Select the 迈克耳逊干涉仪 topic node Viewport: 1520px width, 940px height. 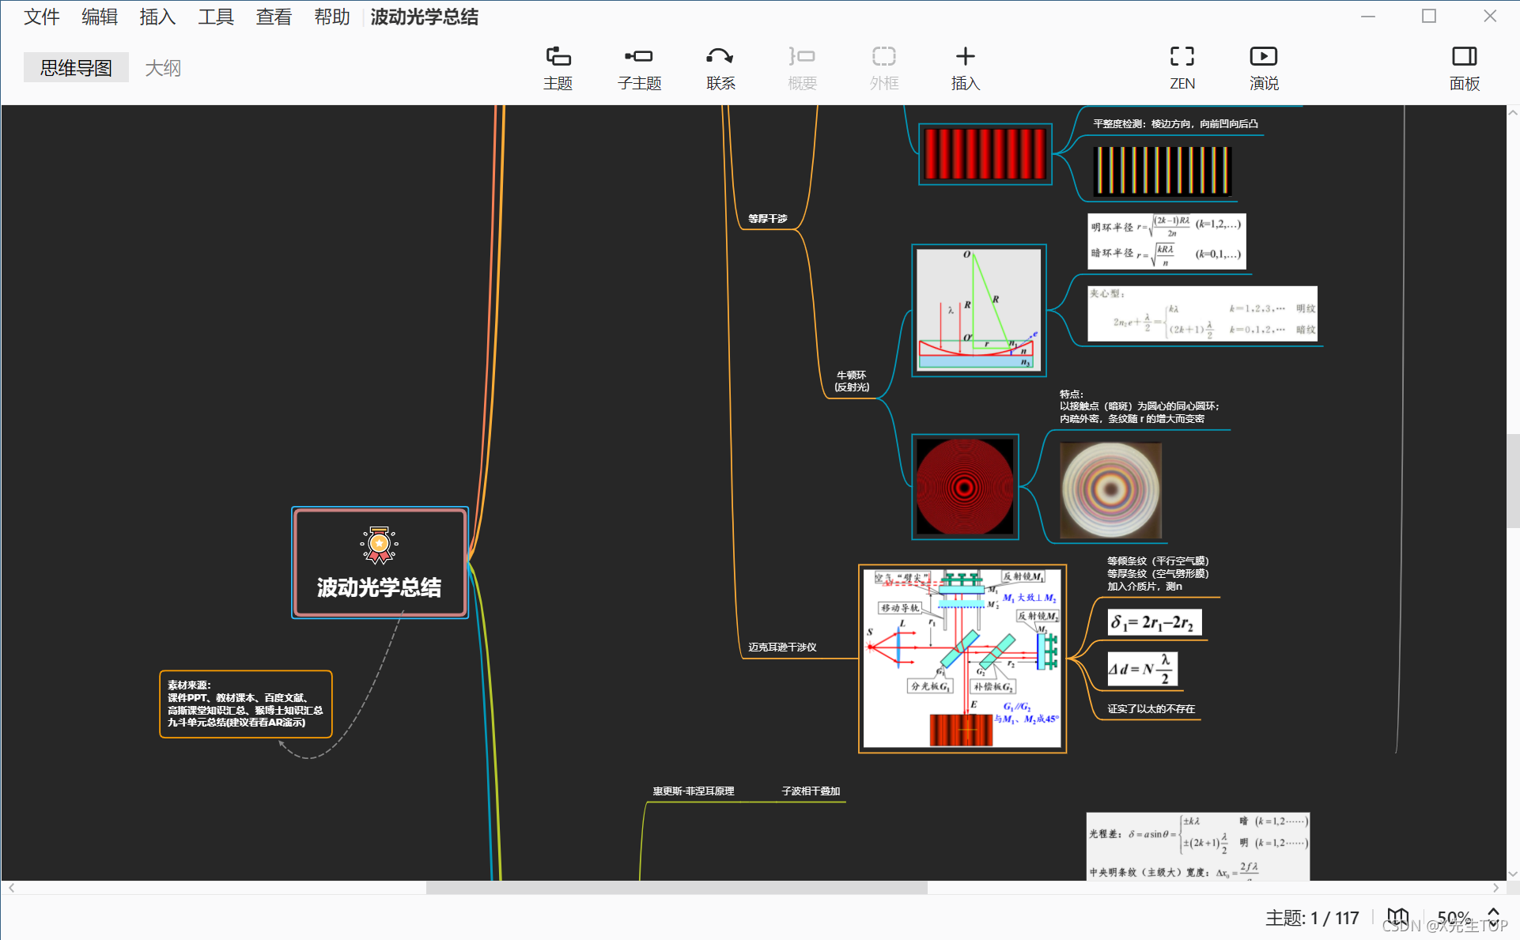pyautogui.click(x=782, y=647)
